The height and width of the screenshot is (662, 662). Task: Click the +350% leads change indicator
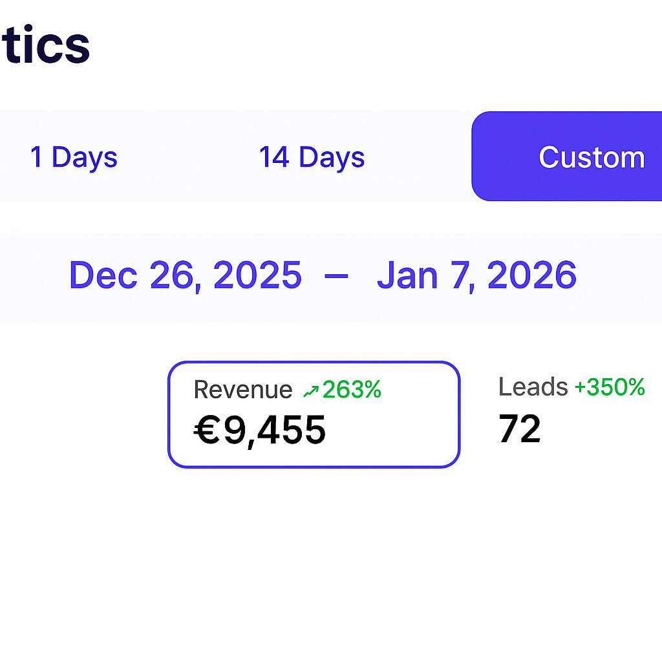[x=610, y=387]
